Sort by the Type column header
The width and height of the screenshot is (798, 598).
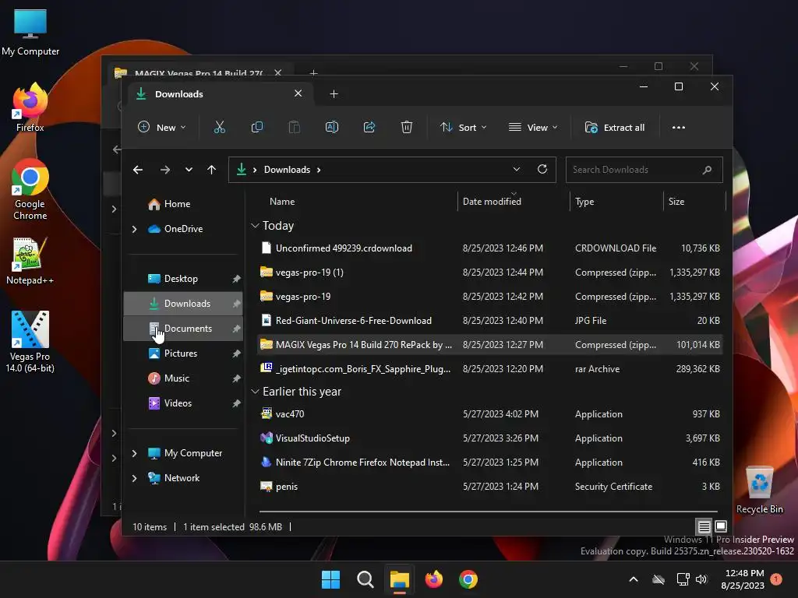[x=584, y=202]
